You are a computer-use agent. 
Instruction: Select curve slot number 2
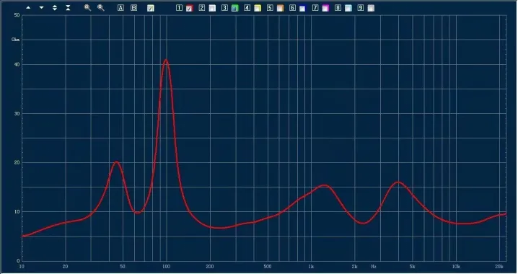[x=202, y=8]
